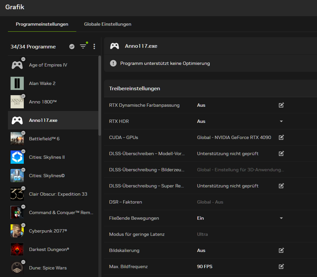The image size is (317, 277).
Task: Click Programm unterstützt keine Optimierung text
Action: (165, 63)
